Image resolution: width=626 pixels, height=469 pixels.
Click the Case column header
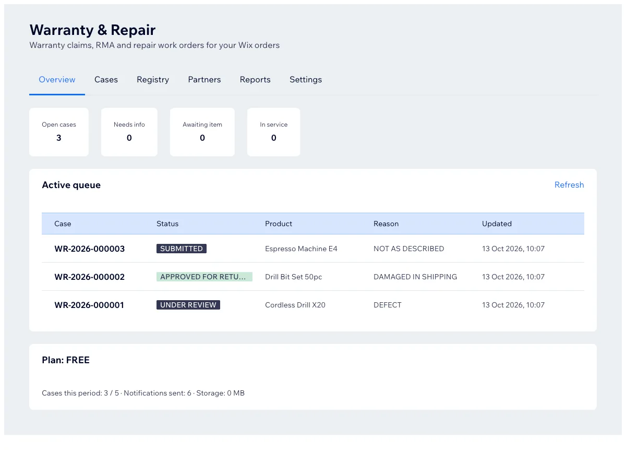click(63, 224)
